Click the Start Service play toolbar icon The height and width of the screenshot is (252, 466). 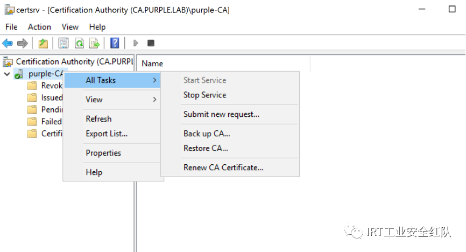pyautogui.click(x=136, y=44)
